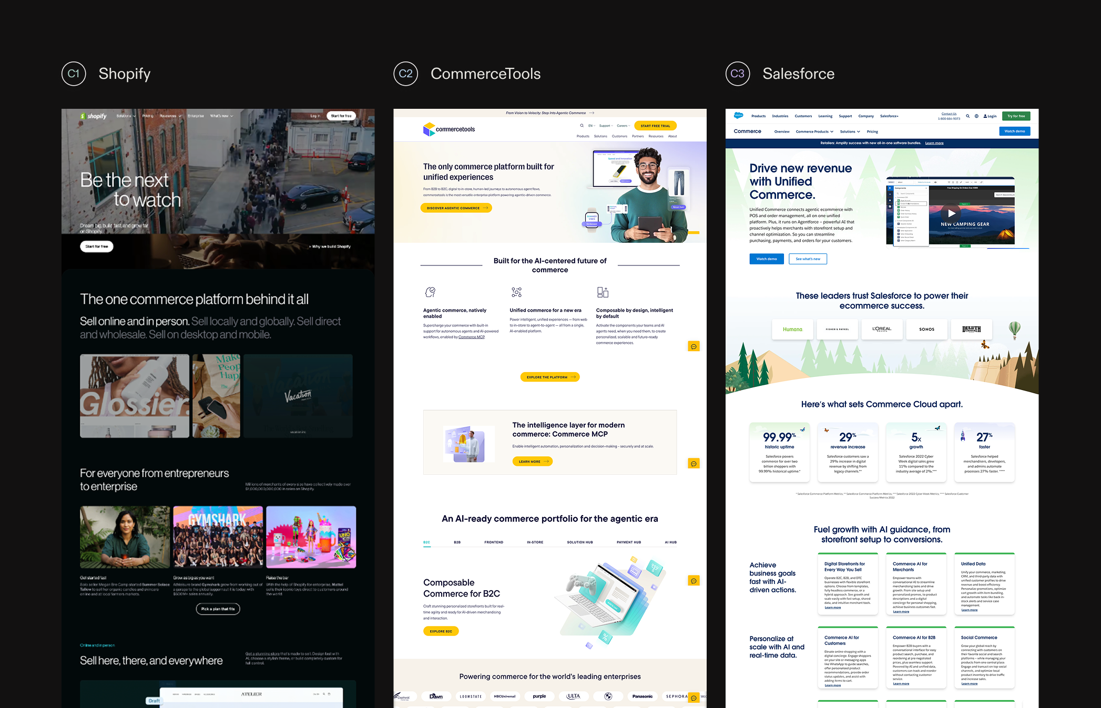Click Shopify Log in link
This screenshot has width=1101, height=708.
(x=314, y=116)
